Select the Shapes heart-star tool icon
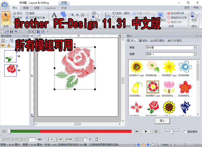This screenshot has width=202, height=147. [x=63, y=14]
